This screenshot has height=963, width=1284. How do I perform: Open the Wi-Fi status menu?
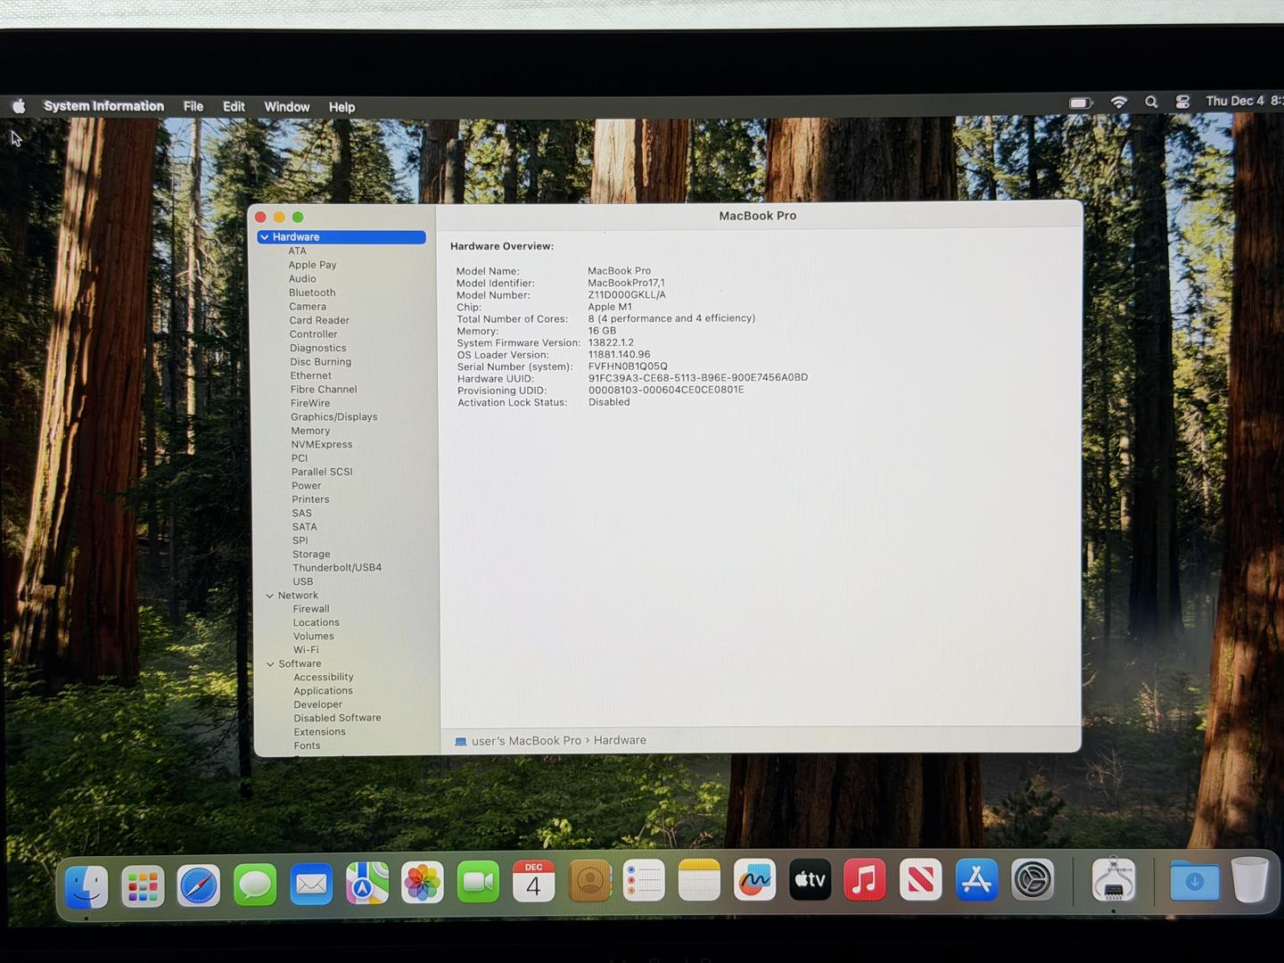(x=1118, y=103)
